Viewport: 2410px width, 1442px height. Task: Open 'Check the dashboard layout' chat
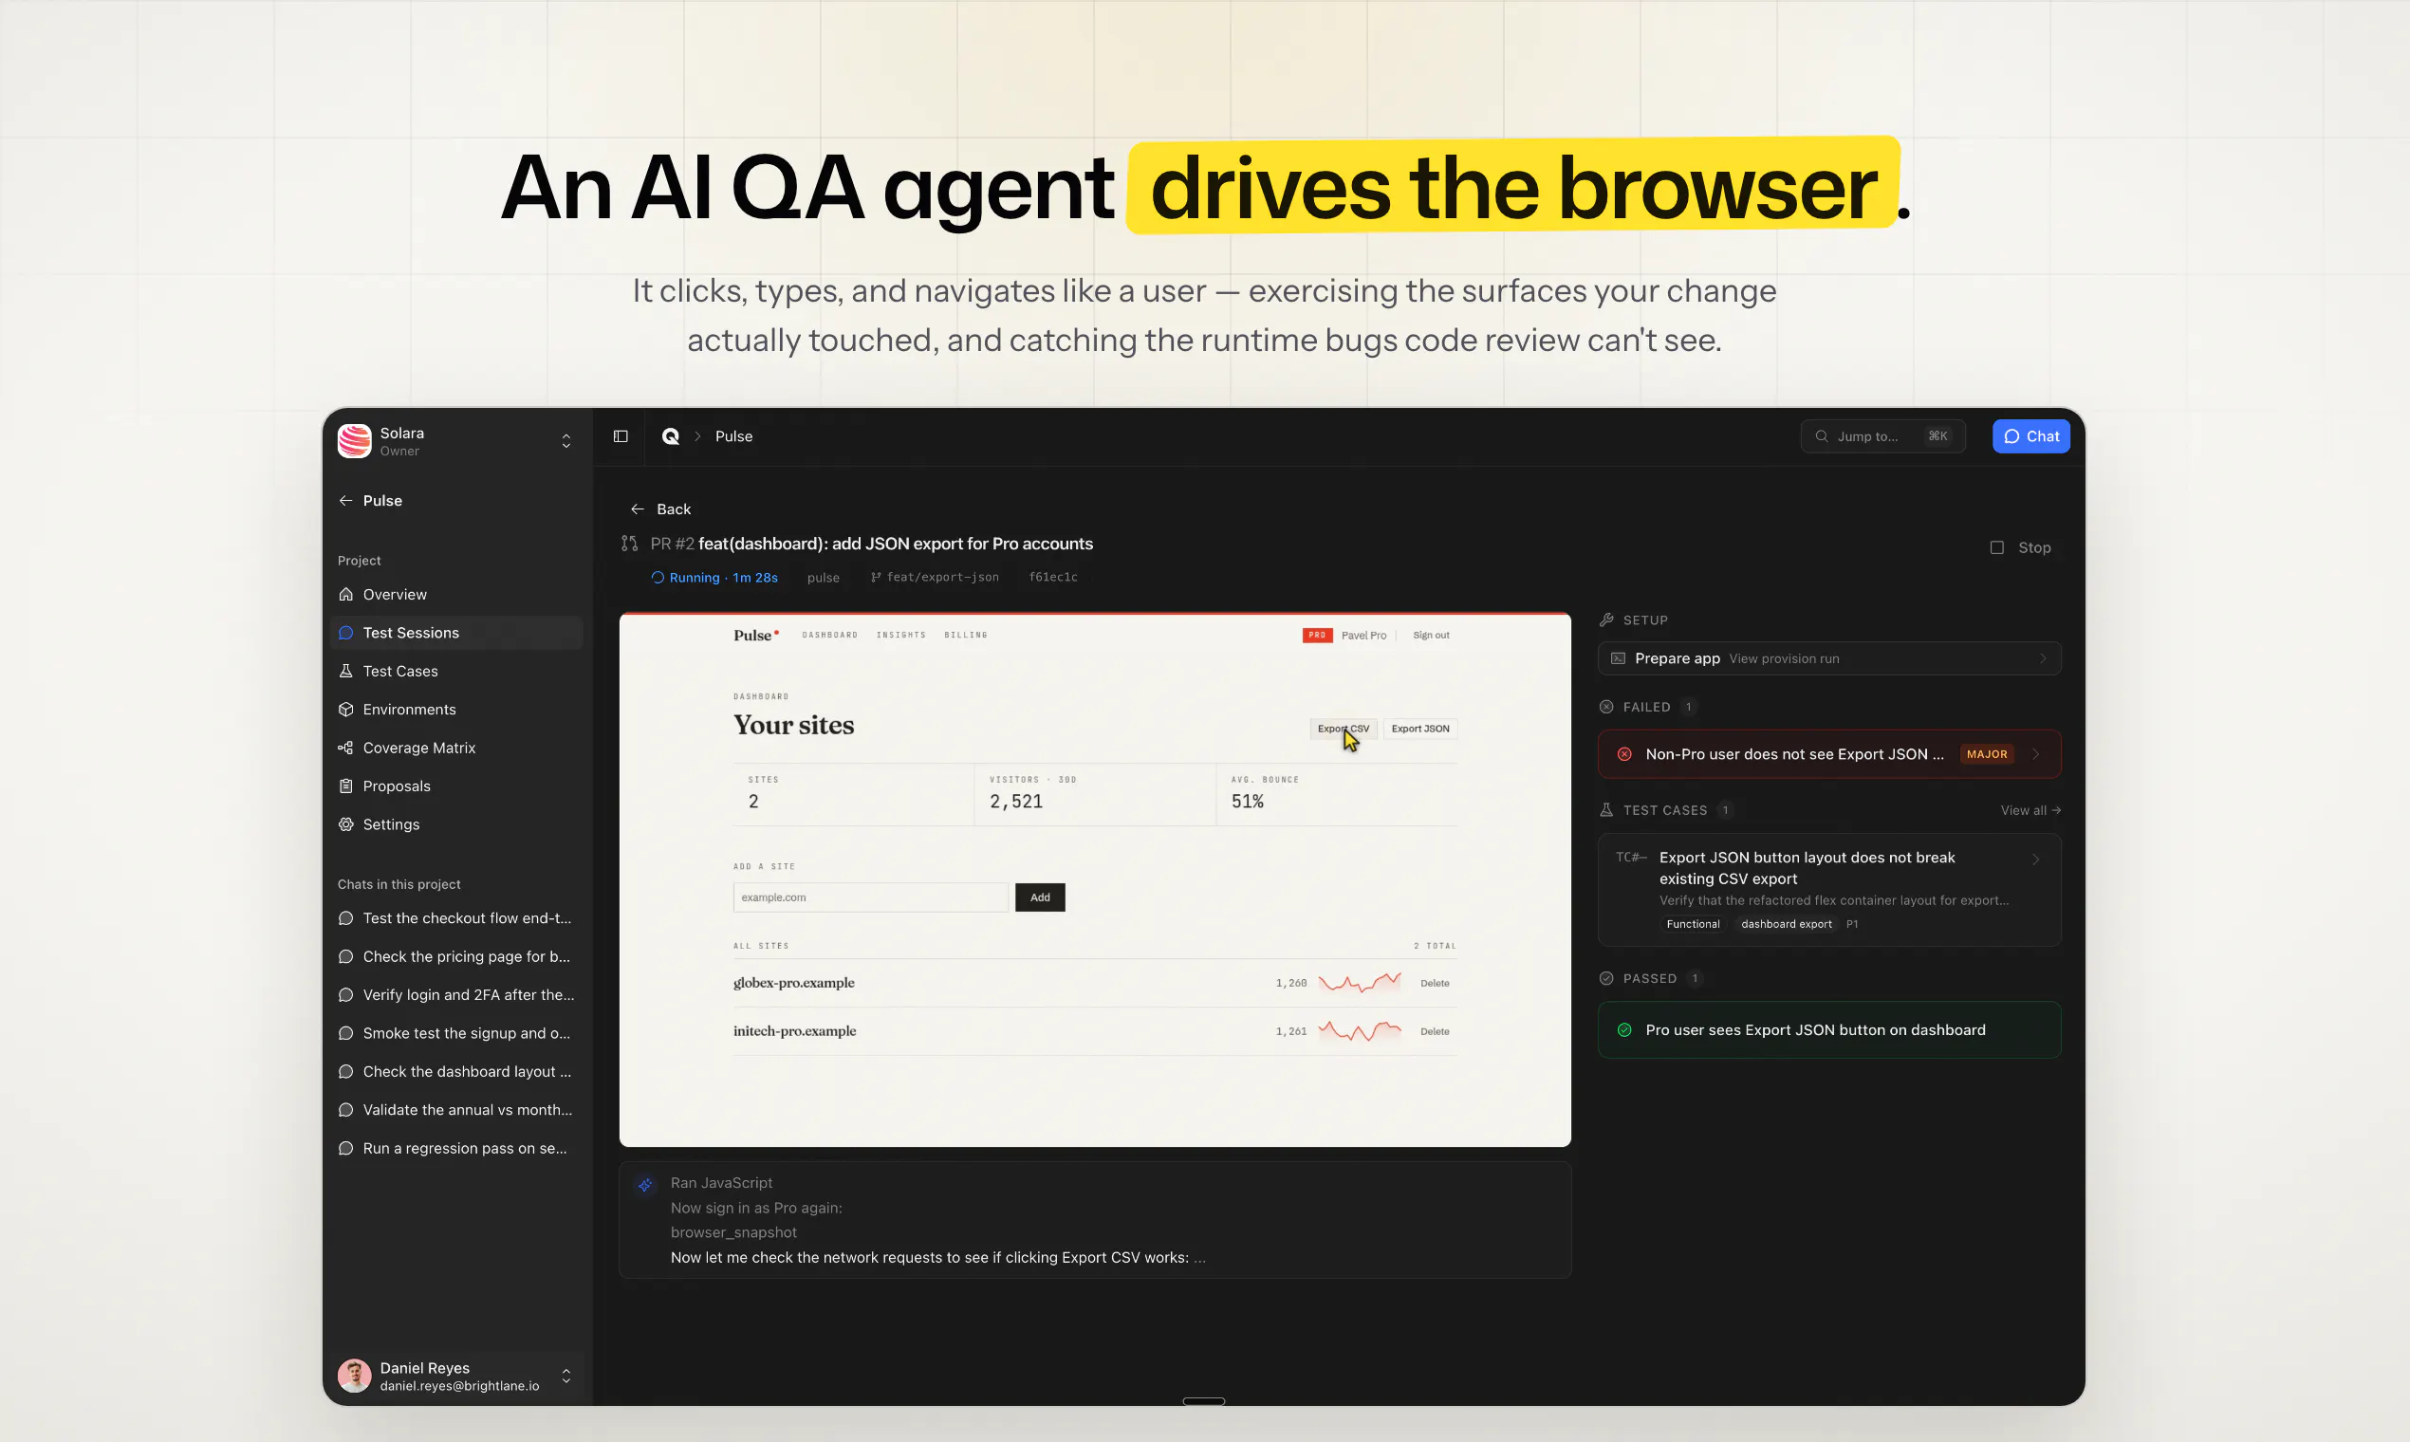456,1071
